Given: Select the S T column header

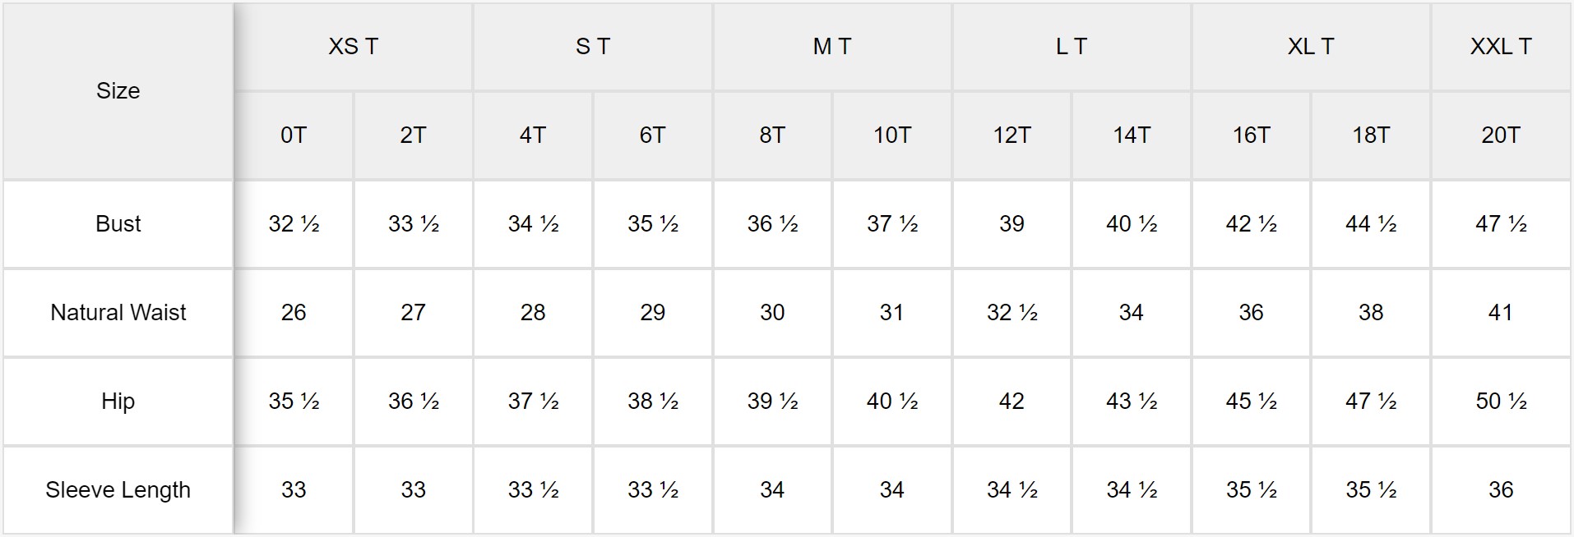Looking at the screenshot, I should point(593,47).
